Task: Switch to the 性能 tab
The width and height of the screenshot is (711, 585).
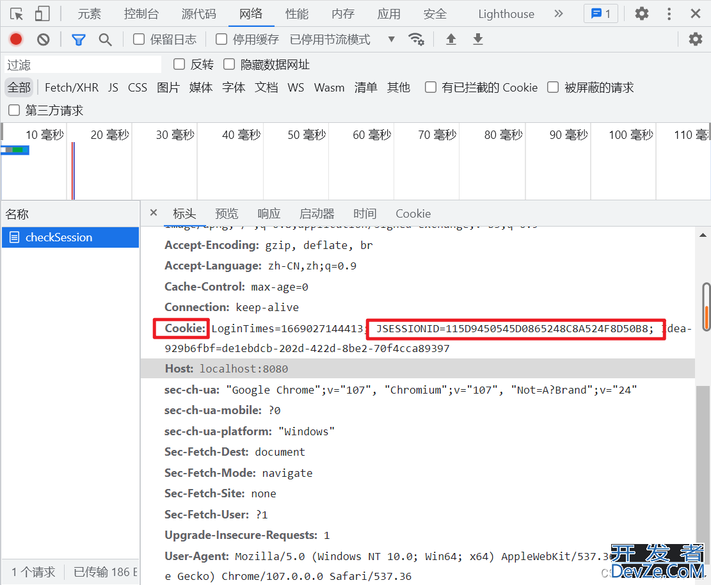Action: (297, 14)
